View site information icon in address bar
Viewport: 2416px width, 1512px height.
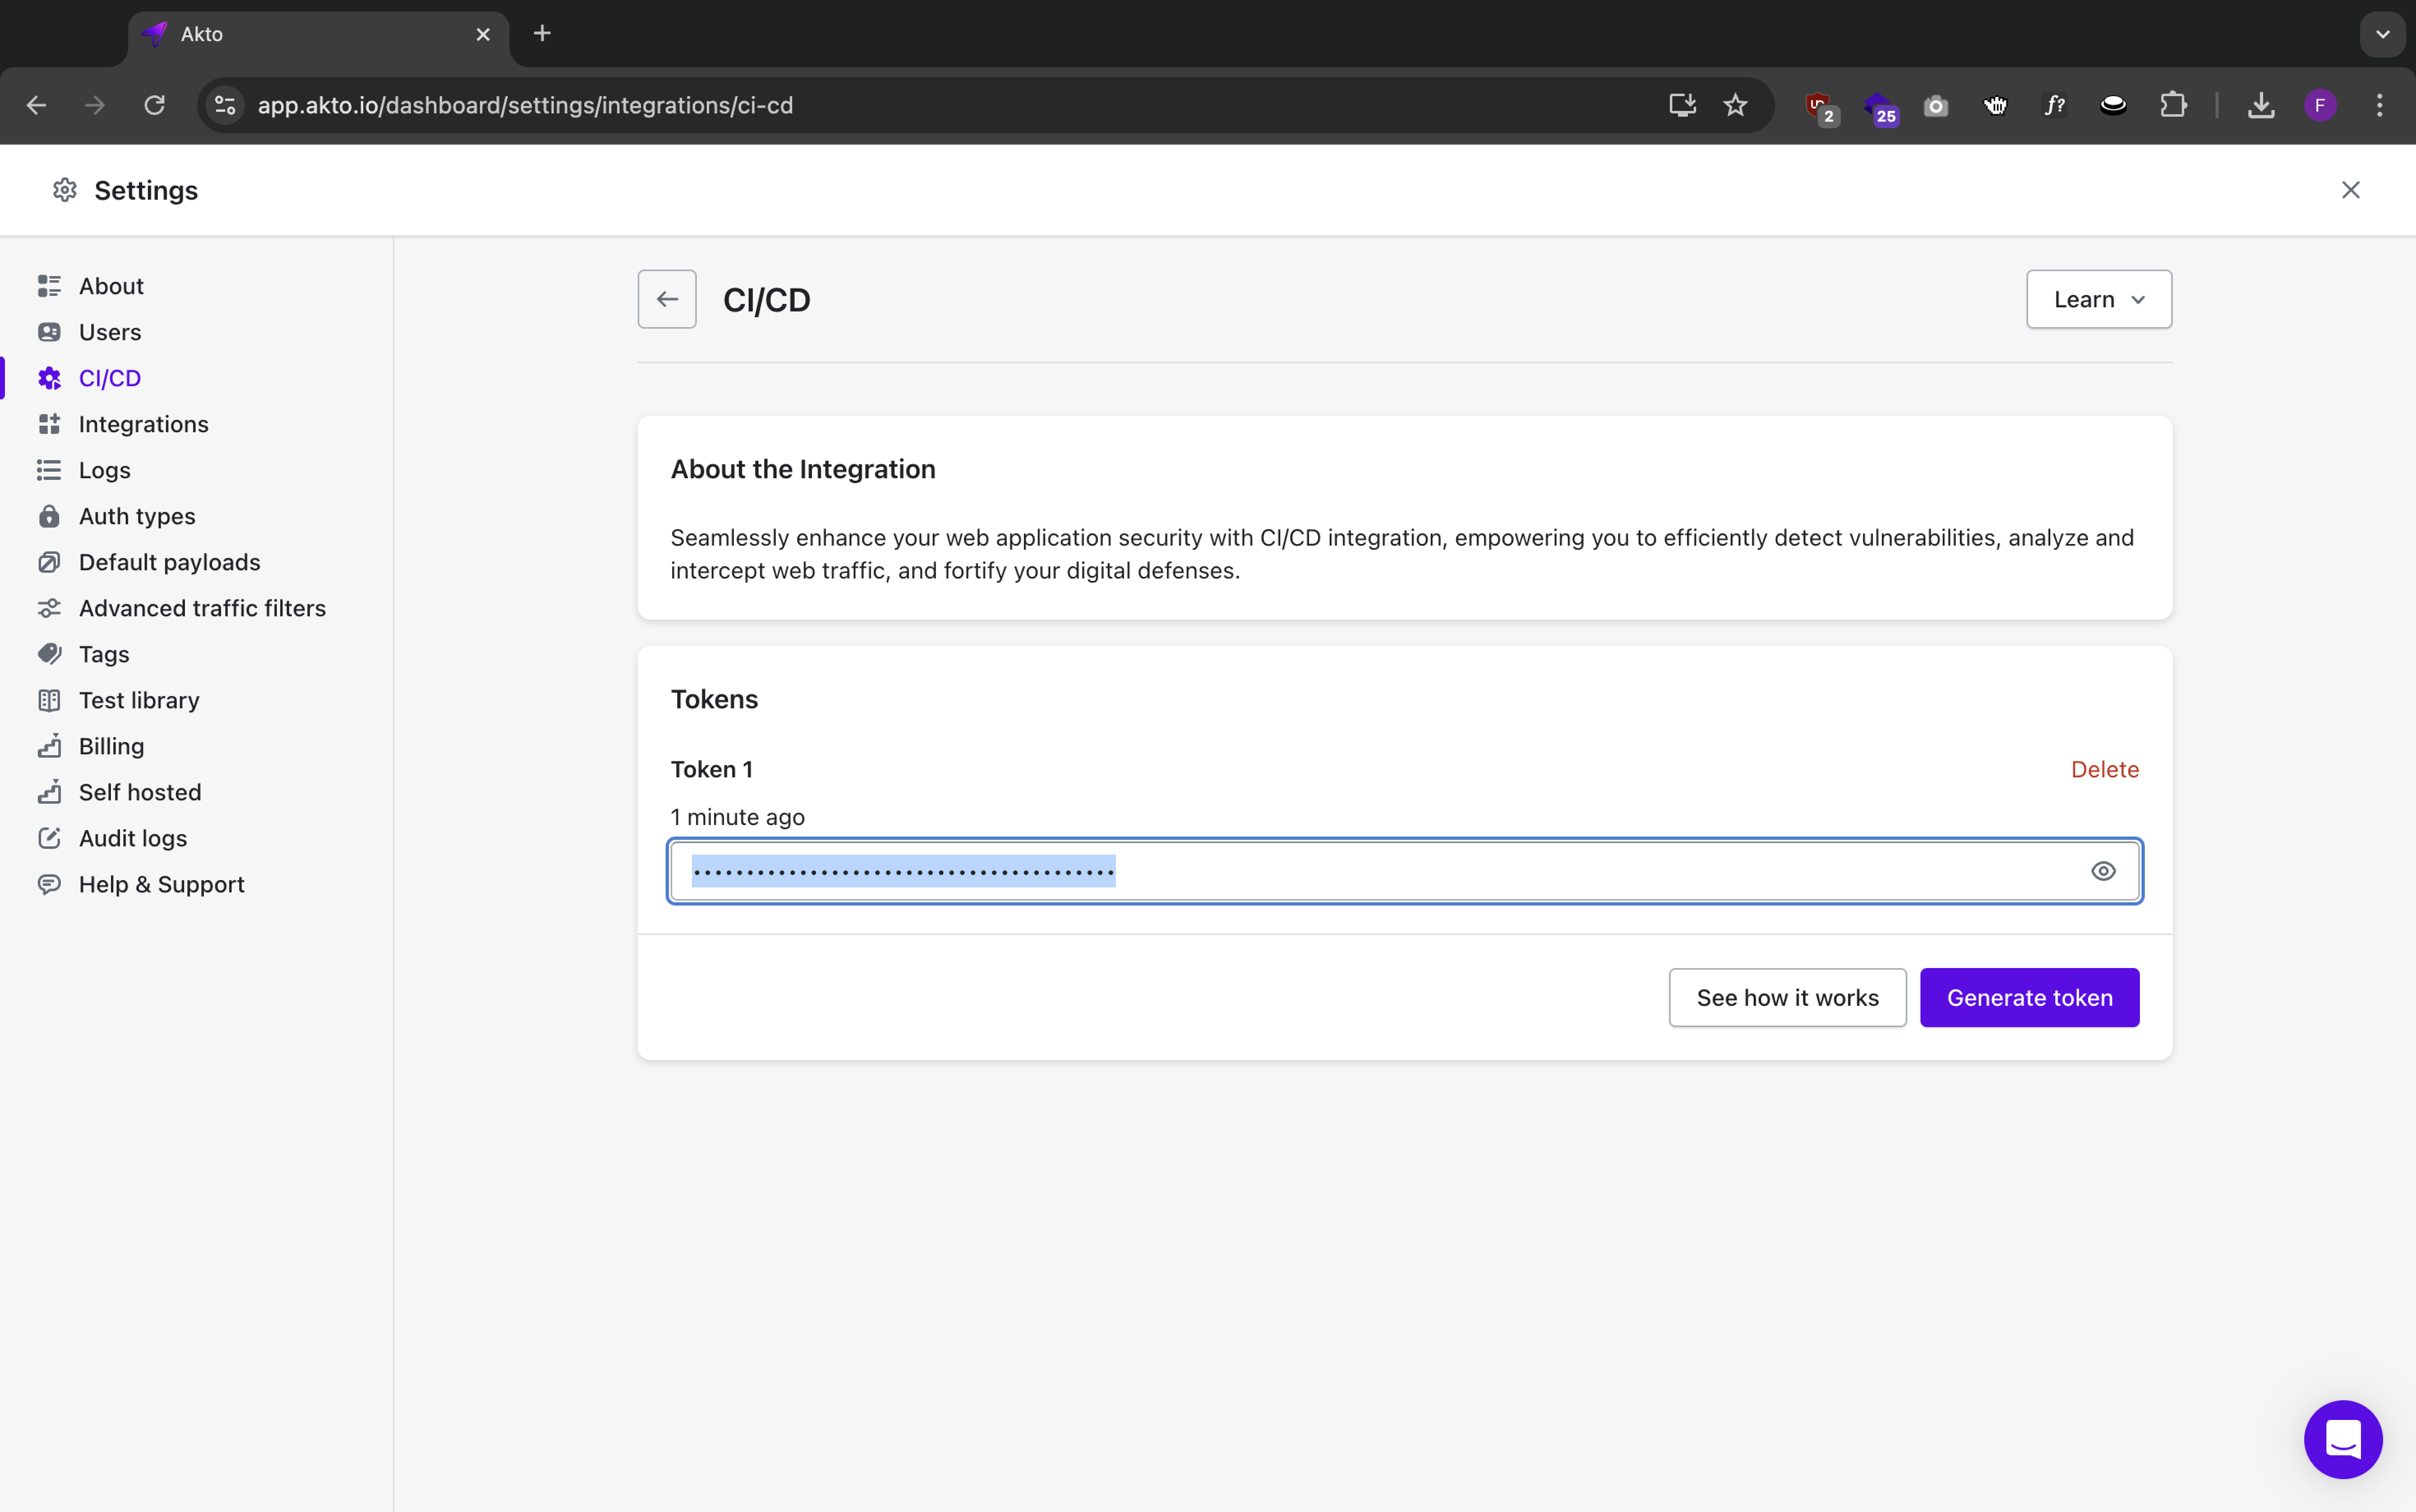226,105
